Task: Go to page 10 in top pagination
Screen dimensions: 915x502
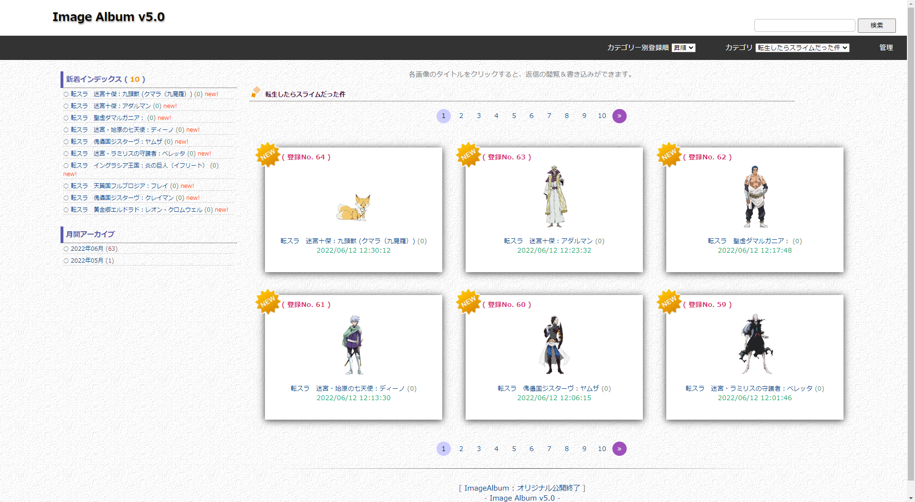Action: click(x=602, y=116)
